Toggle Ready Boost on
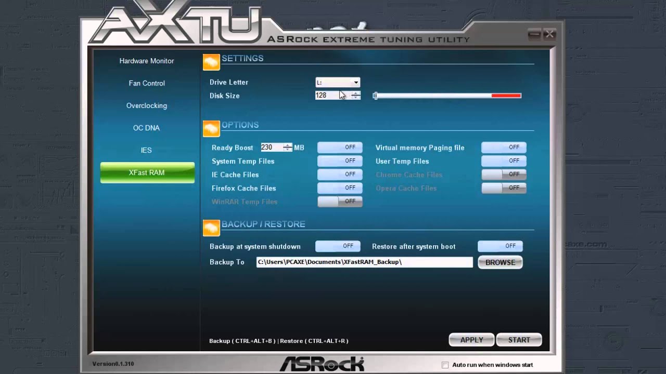The width and height of the screenshot is (666, 374). (x=340, y=148)
